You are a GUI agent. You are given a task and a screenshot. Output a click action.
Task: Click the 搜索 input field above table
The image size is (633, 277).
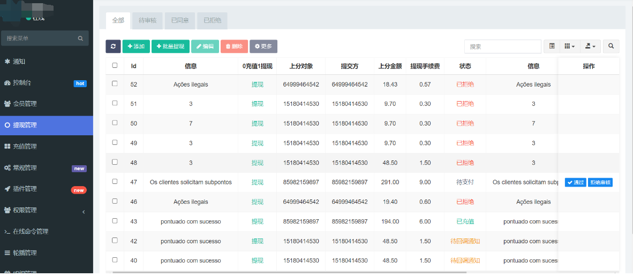pyautogui.click(x=502, y=47)
